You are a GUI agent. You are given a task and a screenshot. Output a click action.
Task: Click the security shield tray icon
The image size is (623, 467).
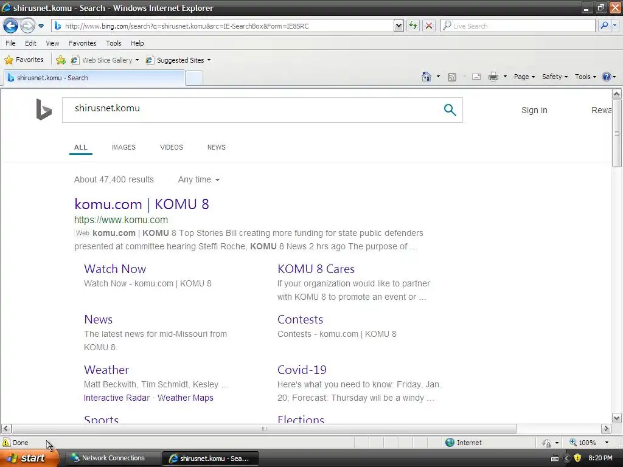(577, 458)
